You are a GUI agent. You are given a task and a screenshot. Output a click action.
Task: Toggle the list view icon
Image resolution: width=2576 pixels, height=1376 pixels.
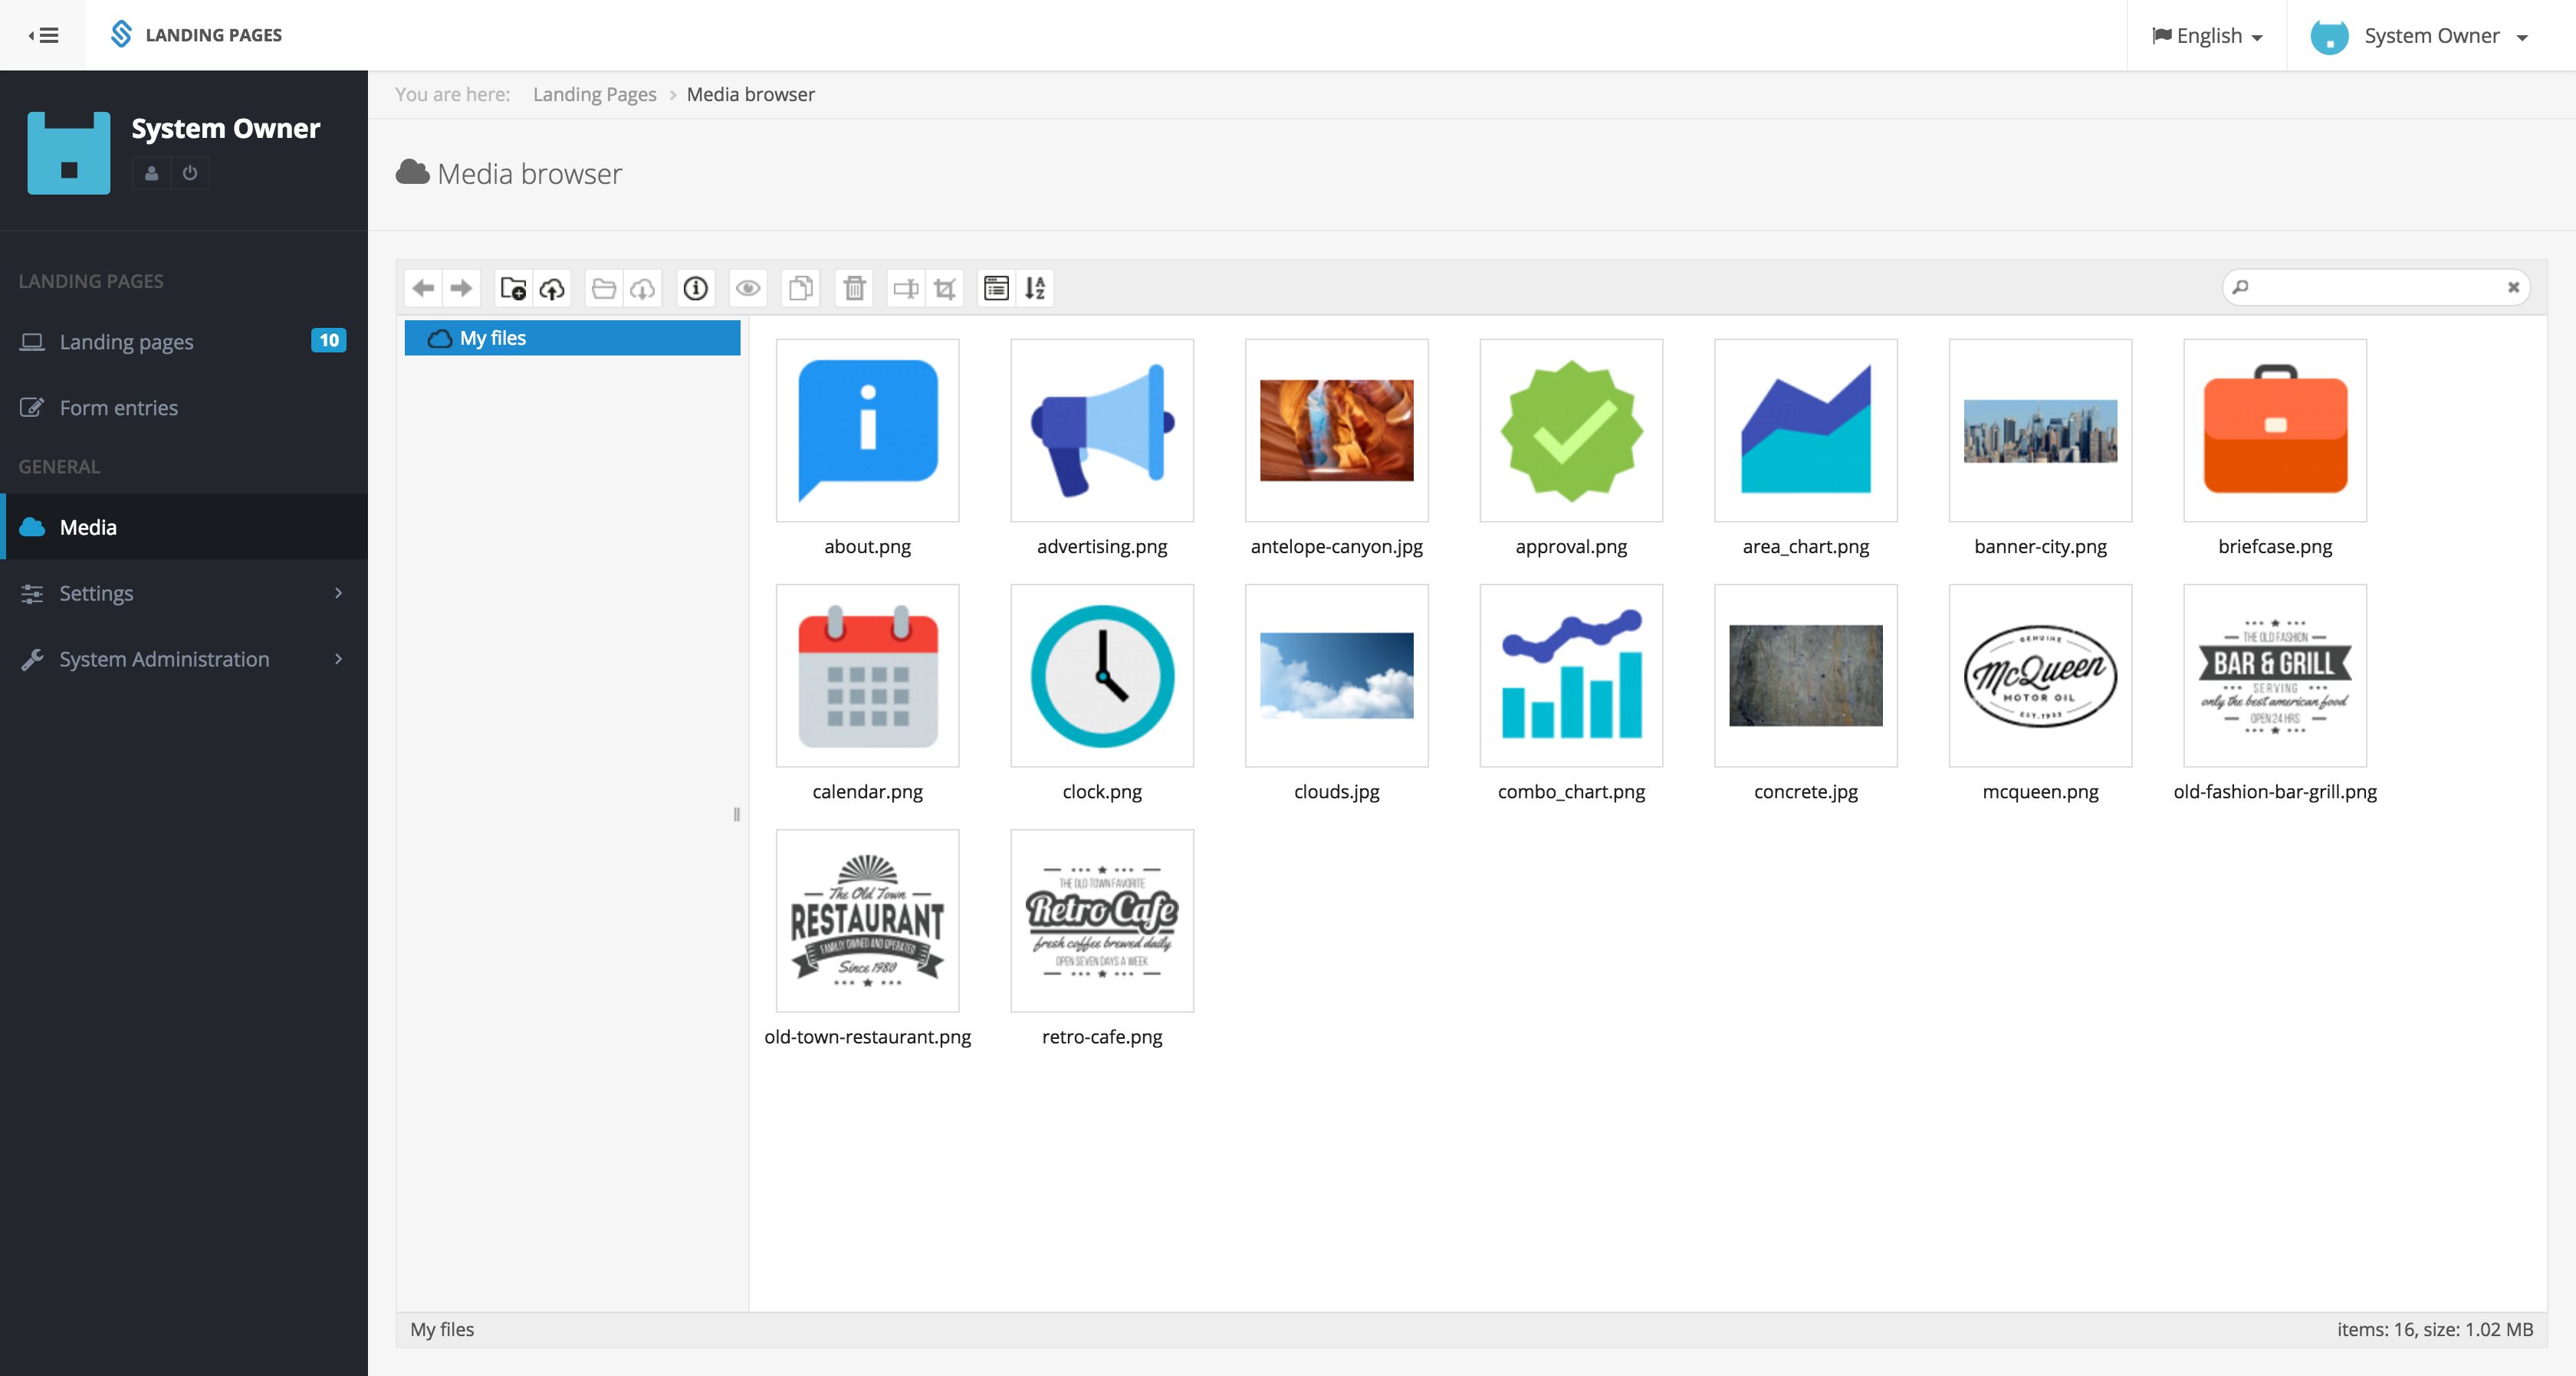(x=996, y=289)
